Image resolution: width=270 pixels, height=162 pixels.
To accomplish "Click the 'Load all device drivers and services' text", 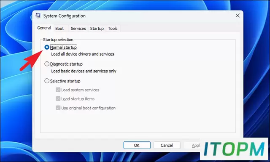I will (x=83, y=54).
